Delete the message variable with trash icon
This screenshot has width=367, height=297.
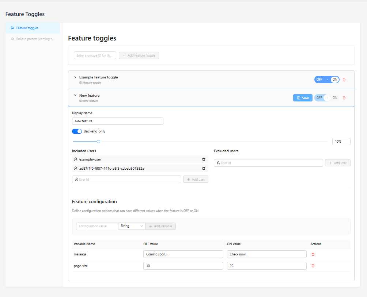click(313, 254)
